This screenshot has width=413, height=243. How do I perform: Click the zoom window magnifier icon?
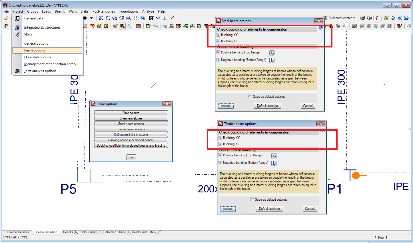[129, 18]
